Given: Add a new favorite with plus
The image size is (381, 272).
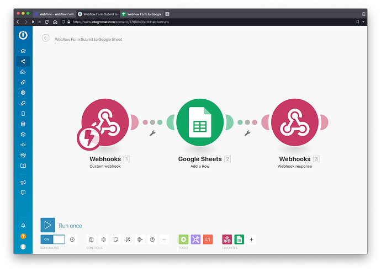Looking at the screenshot, I should (x=251, y=239).
